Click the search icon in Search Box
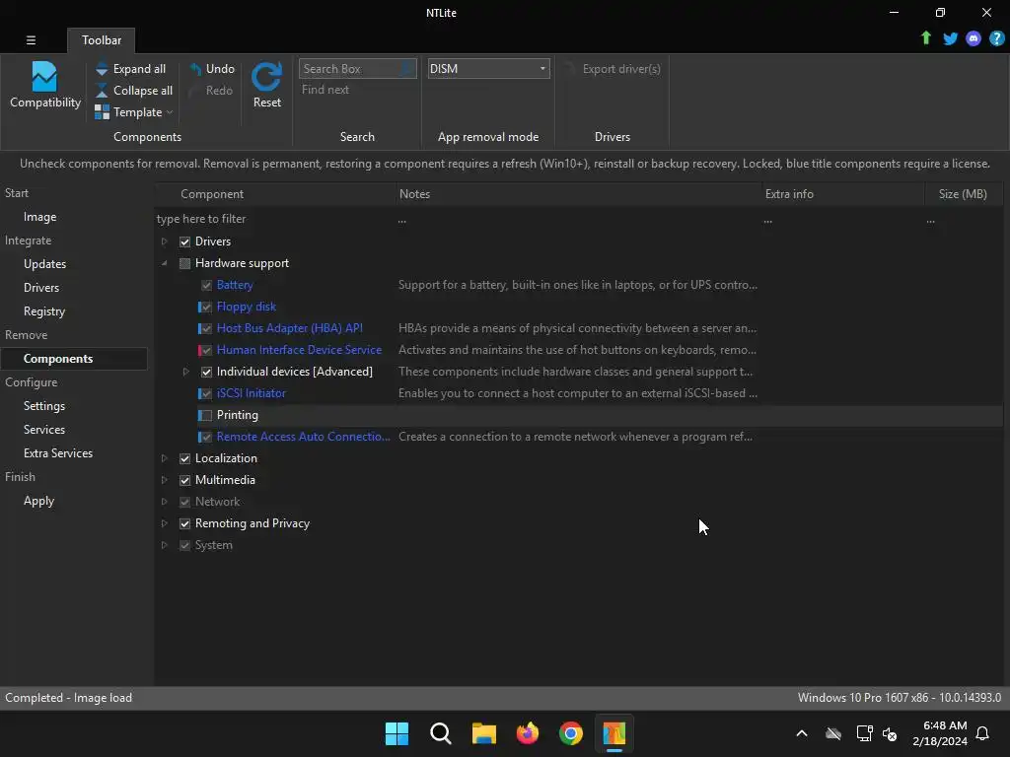This screenshot has width=1010, height=757. click(x=407, y=69)
